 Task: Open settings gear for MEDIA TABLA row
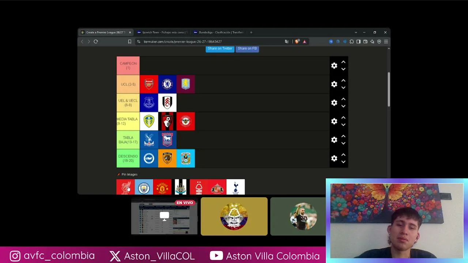334,121
